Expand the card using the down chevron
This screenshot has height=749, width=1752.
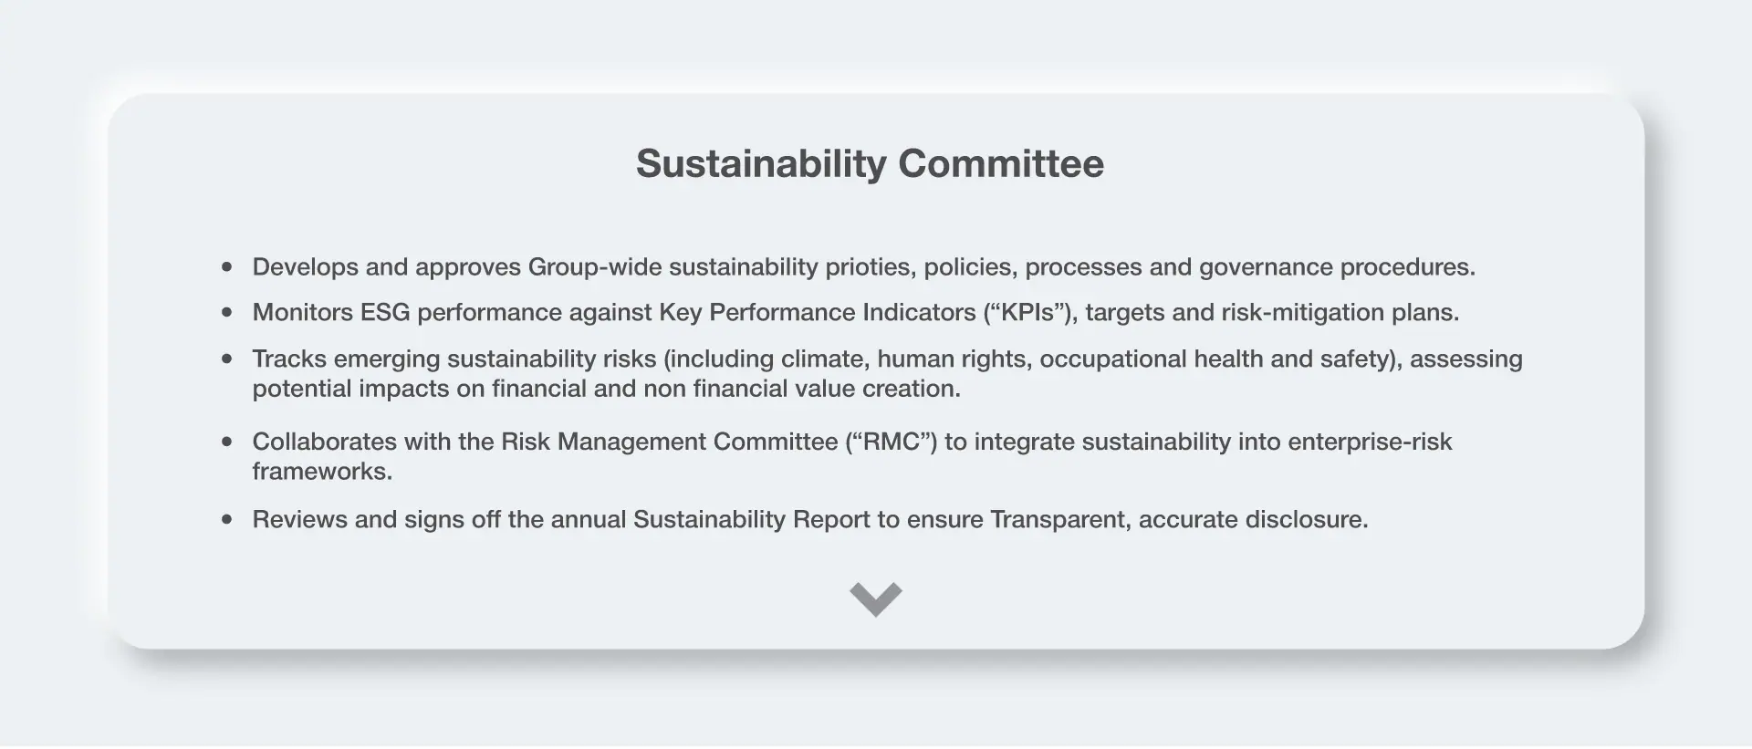(x=875, y=598)
